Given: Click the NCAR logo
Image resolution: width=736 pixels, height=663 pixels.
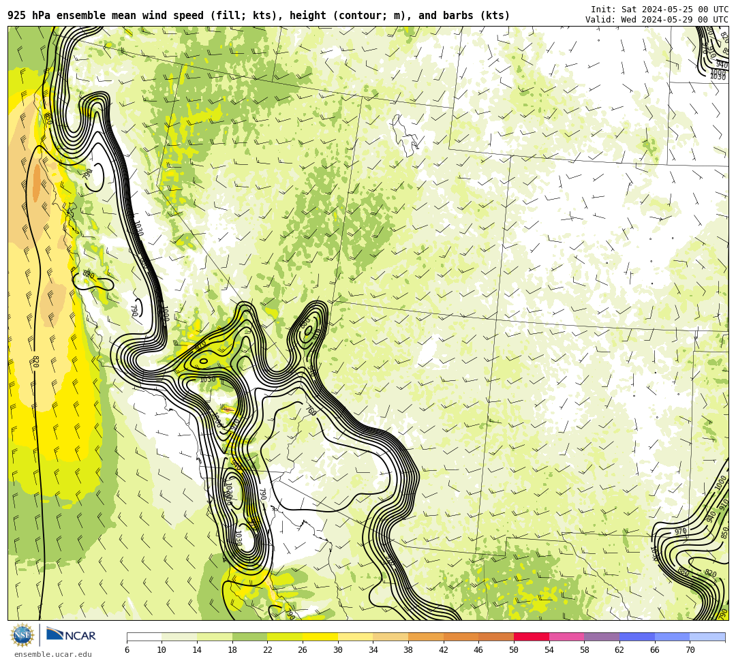Looking at the screenshot, I should coord(71,634).
